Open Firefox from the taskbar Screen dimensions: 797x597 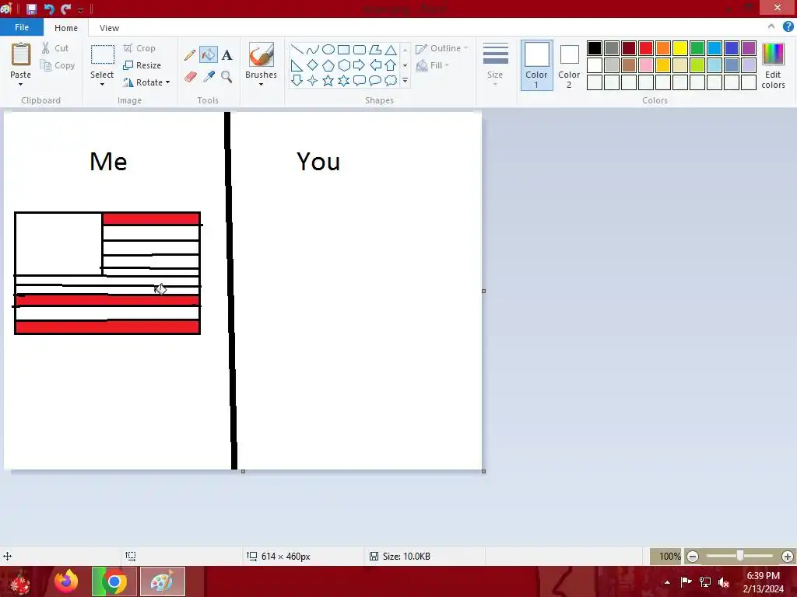pos(67,581)
